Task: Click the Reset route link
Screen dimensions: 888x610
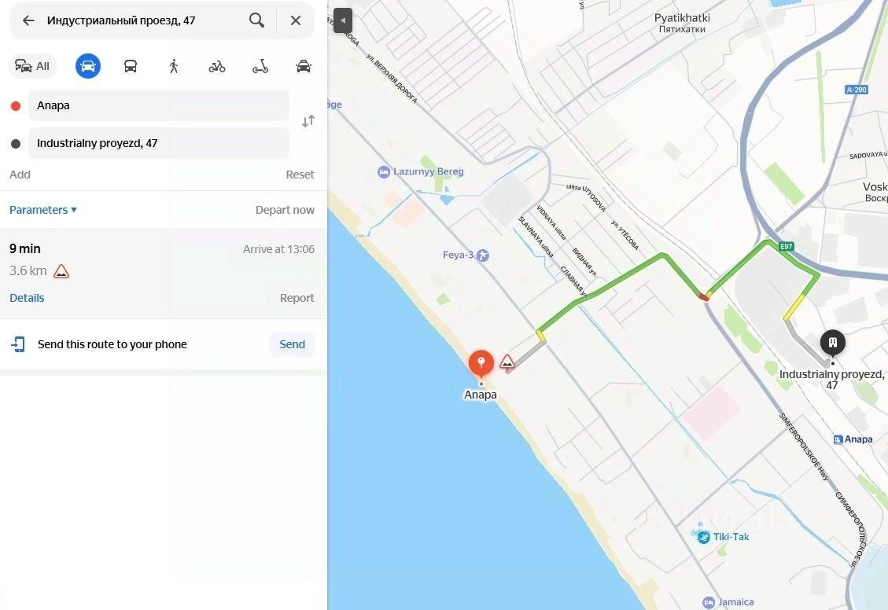Action: click(300, 175)
